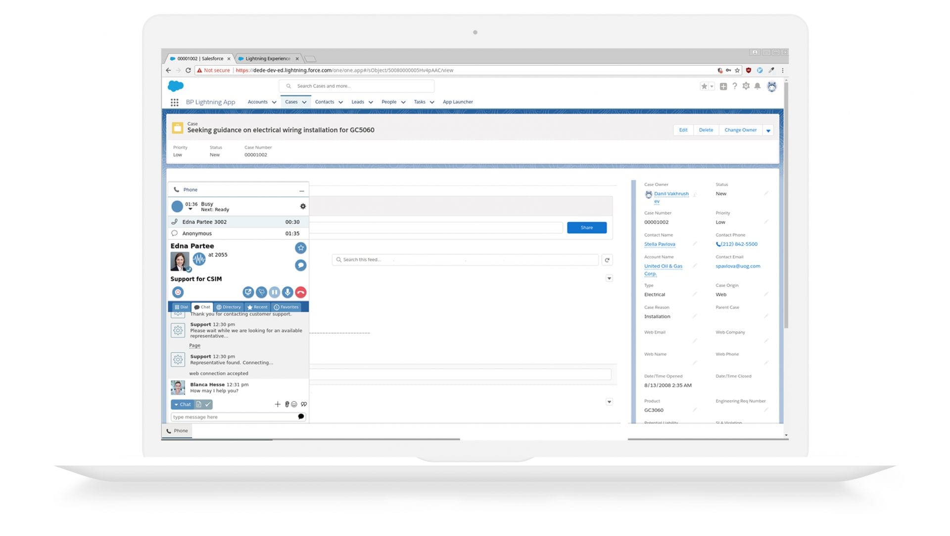Click the Change Owner button
Image resolution: width=950 pixels, height=536 pixels.
tap(741, 130)
